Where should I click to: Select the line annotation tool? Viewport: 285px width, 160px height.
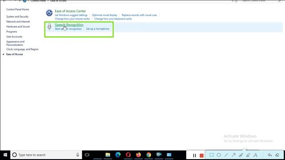click(x=226, y=155)
